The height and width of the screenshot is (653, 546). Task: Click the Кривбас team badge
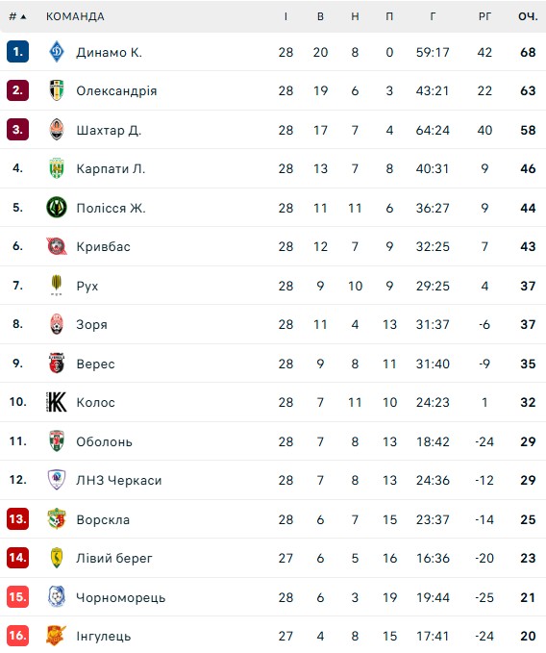56,246
